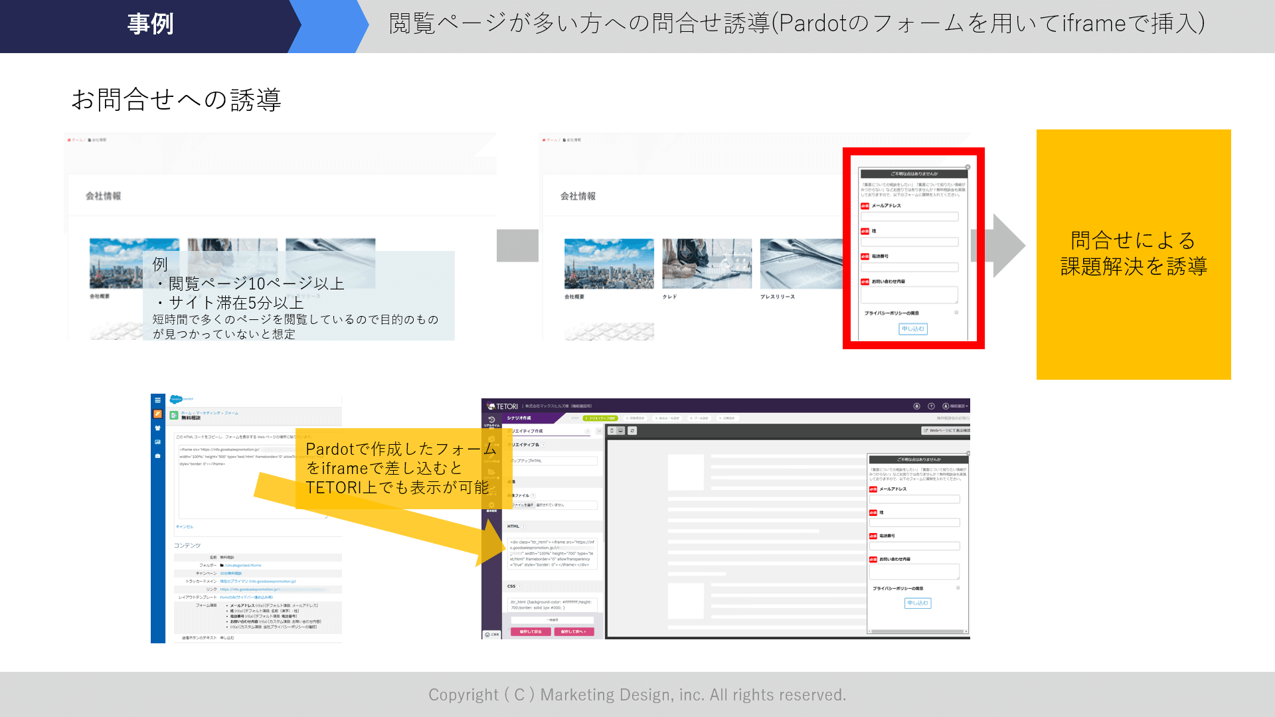The height and width of the screenshot is (717, 1275).
Task: Open Pardot hamburger menu icon
Action: 157,400
